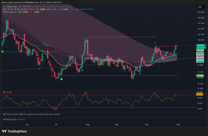Image resolution: width=208 pixels, height=136 pixels.
Task: Open the USD currency selector
Action: tap(200, 7)
